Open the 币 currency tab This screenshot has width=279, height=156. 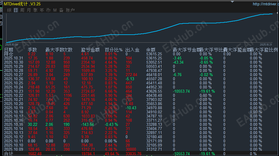48,10
